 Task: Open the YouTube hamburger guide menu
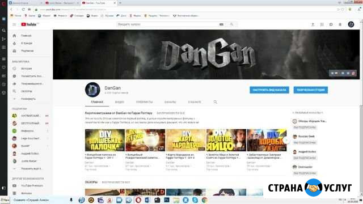point(14,24)
